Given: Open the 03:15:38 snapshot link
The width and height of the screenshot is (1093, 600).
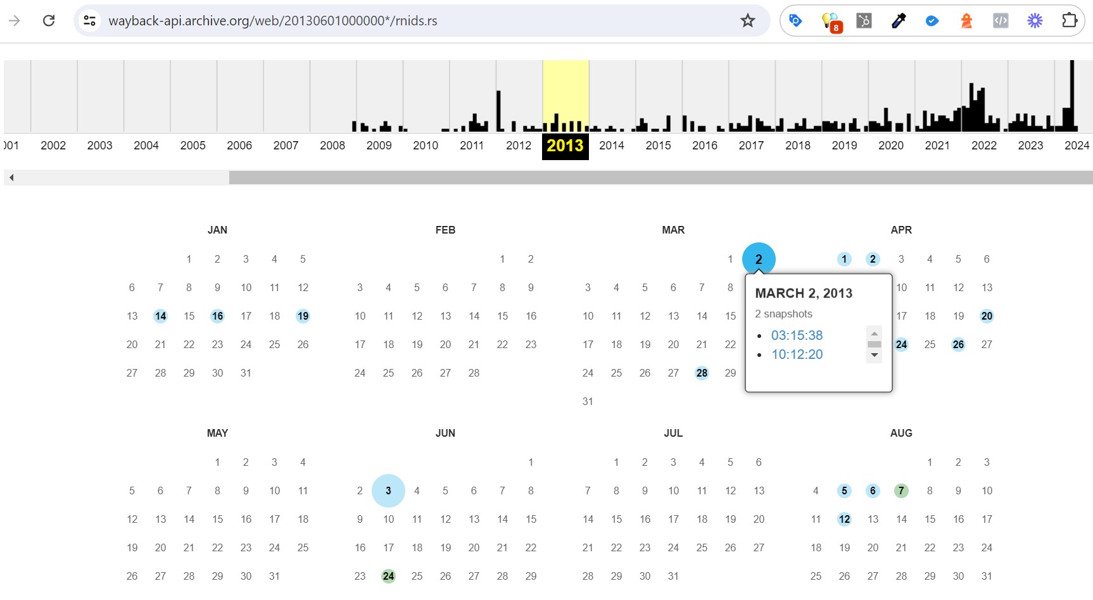Looking at the screenshot, I should click(797, 335).
